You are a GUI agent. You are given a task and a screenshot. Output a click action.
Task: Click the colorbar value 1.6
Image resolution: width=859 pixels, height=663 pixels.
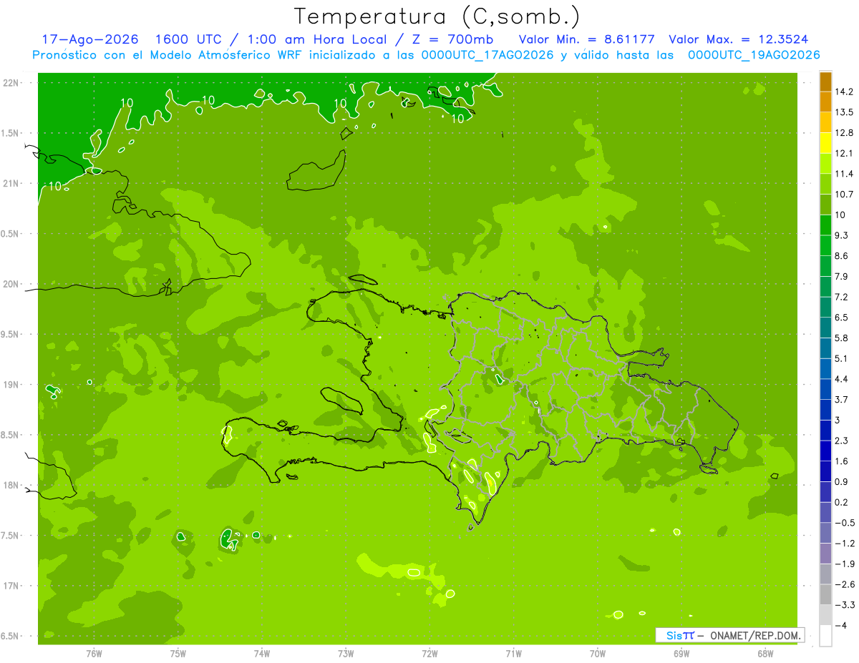point(842,461)
